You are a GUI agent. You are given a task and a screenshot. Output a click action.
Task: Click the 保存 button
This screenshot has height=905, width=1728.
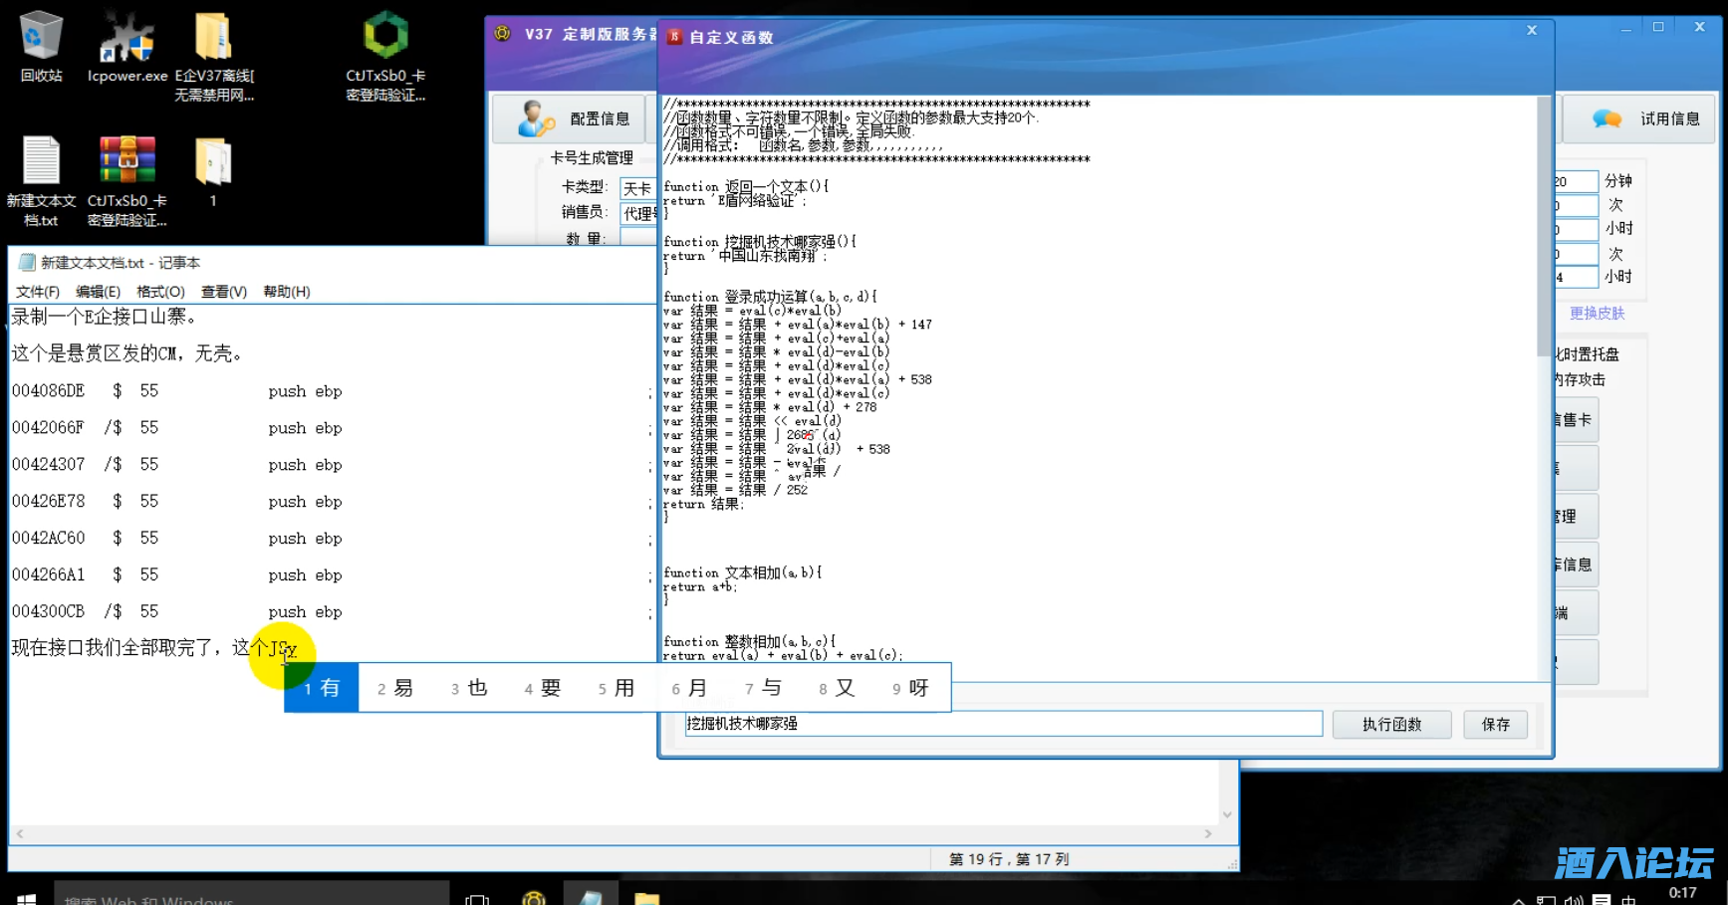[1495, 724]
